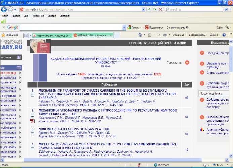Open Nonlinear Oscillations of a Gas link
The height and width of the screenshot is (168, 233).
(x=74, y=129)
